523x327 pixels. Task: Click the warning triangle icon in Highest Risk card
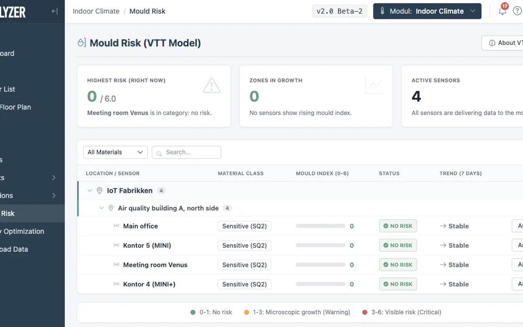[211, 85]
